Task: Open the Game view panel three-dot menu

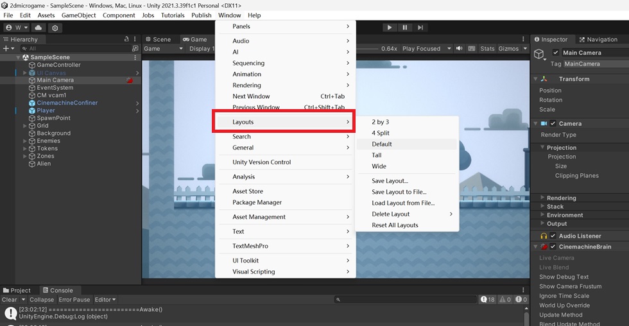Action: pyautogui.click(x=523, y=39)
